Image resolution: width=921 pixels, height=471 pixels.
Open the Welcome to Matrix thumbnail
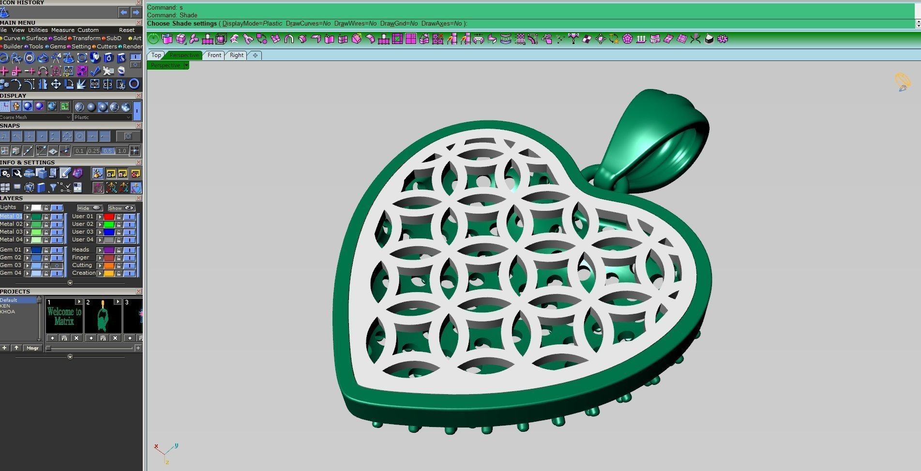click(x=64, y=316)
